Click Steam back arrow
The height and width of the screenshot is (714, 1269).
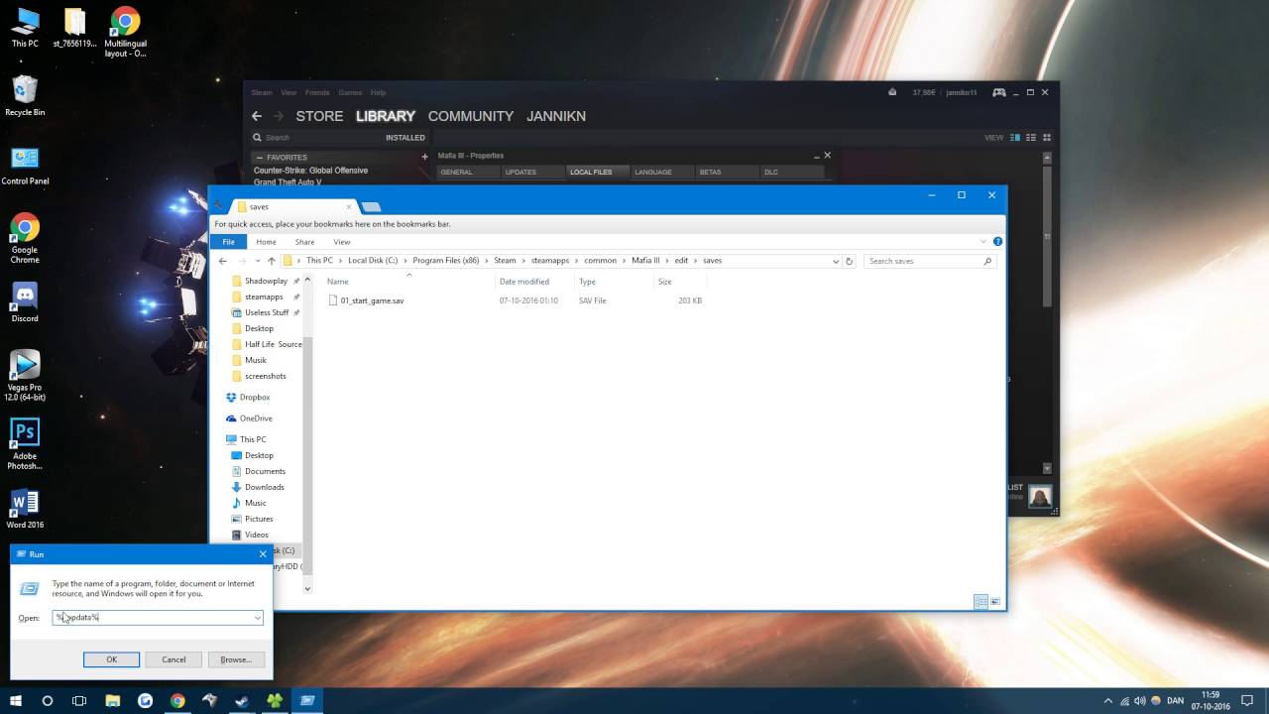(257, 116)
